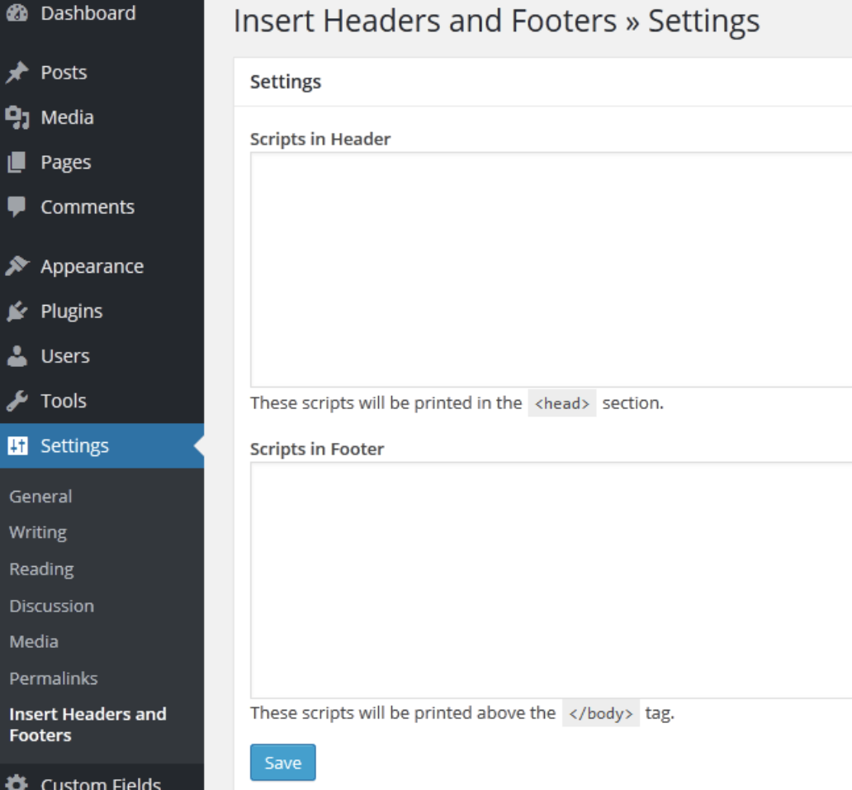The width and height of the screenshot is (852, 790).
Task: Click the Media camera-and-note icon in the main menu
Action: [17, 117]
